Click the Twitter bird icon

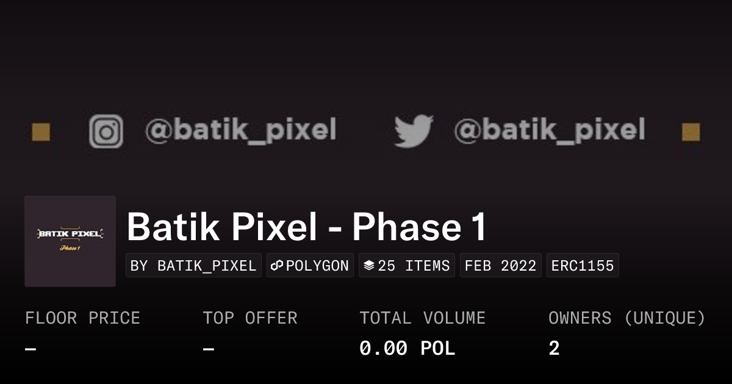click(x=414, y=131)
